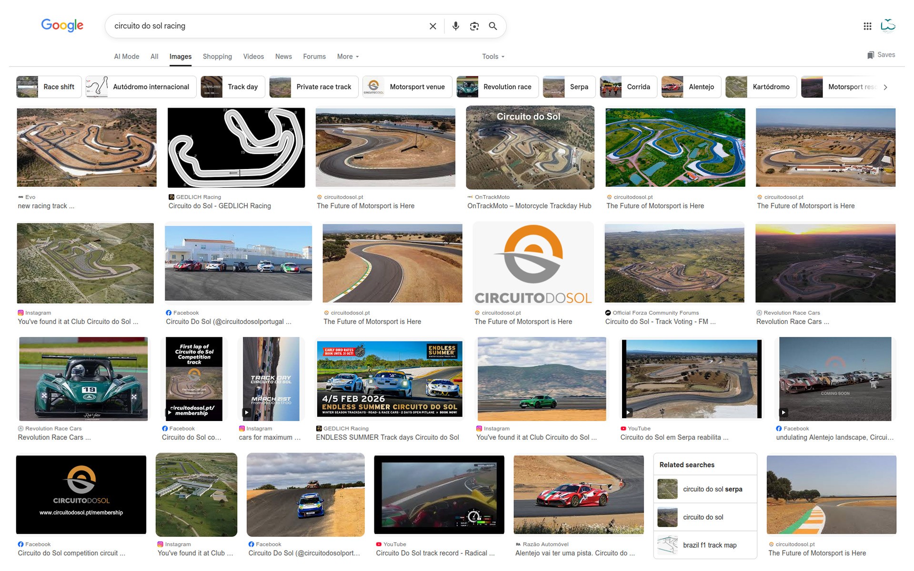This screenshot has width=914, height=571.
Task: Clear the search box with the X icon
Action: coord(432,26)
